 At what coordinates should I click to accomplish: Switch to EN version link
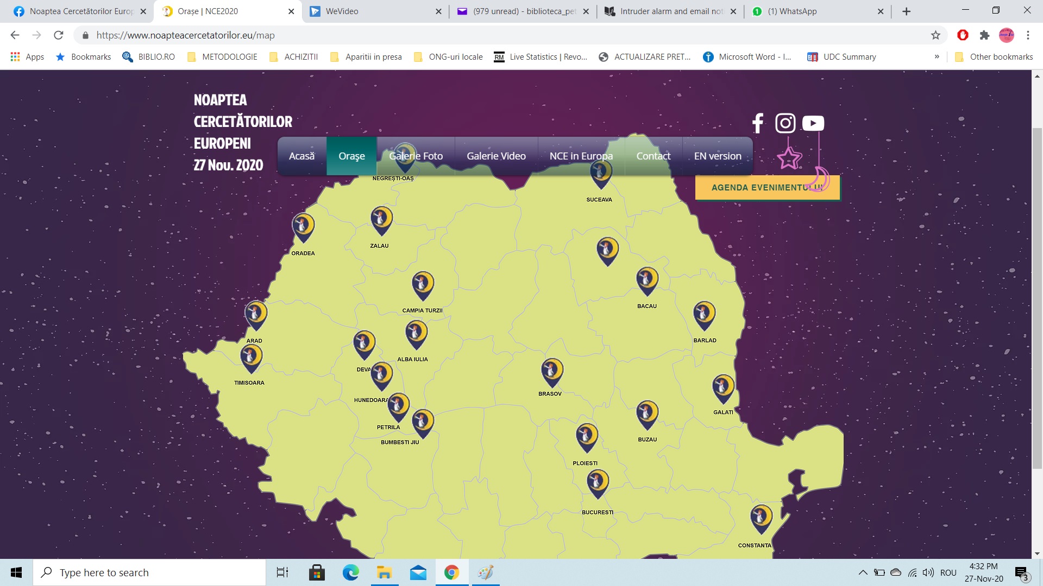pyautogui.click(x=717, y=156)
